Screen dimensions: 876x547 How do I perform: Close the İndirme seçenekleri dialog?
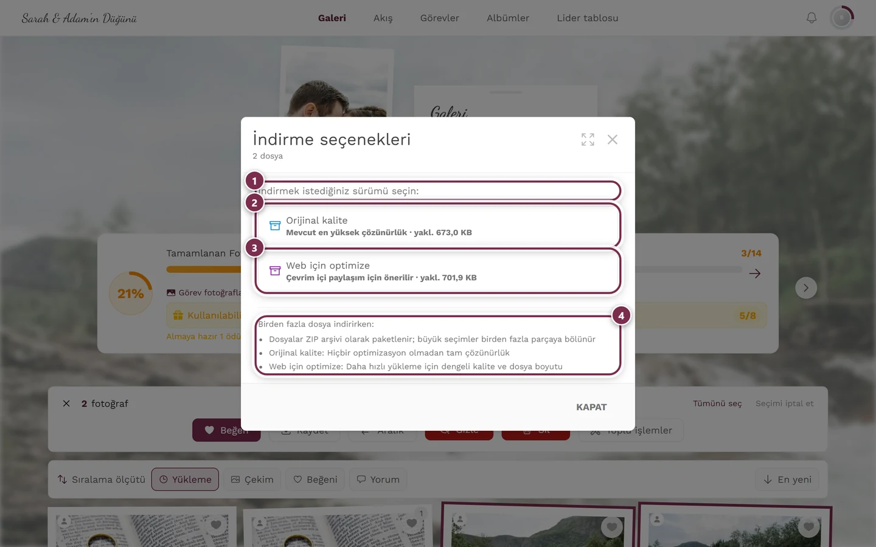[613, 140]
